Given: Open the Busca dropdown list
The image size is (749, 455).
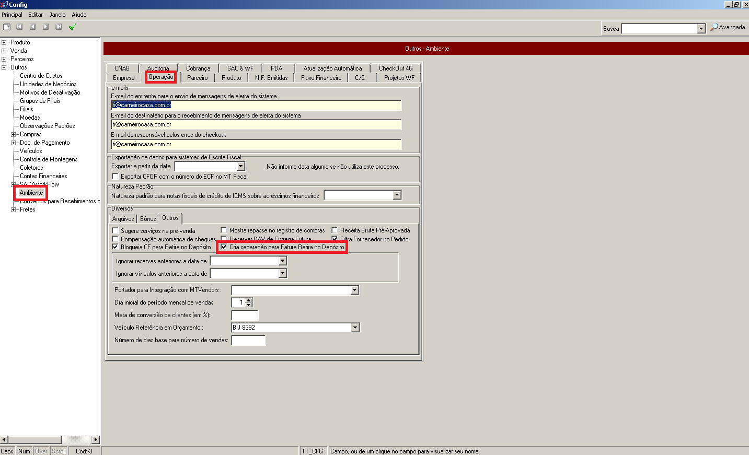Looking at the screenshot, I should tap(701, 29).
